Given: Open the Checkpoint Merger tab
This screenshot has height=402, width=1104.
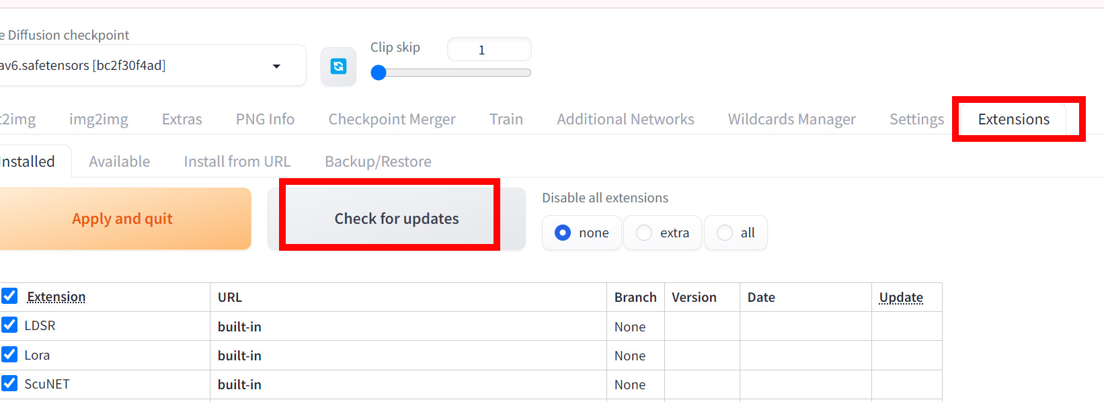Looking at the screenshot, I should coord(392,120).
